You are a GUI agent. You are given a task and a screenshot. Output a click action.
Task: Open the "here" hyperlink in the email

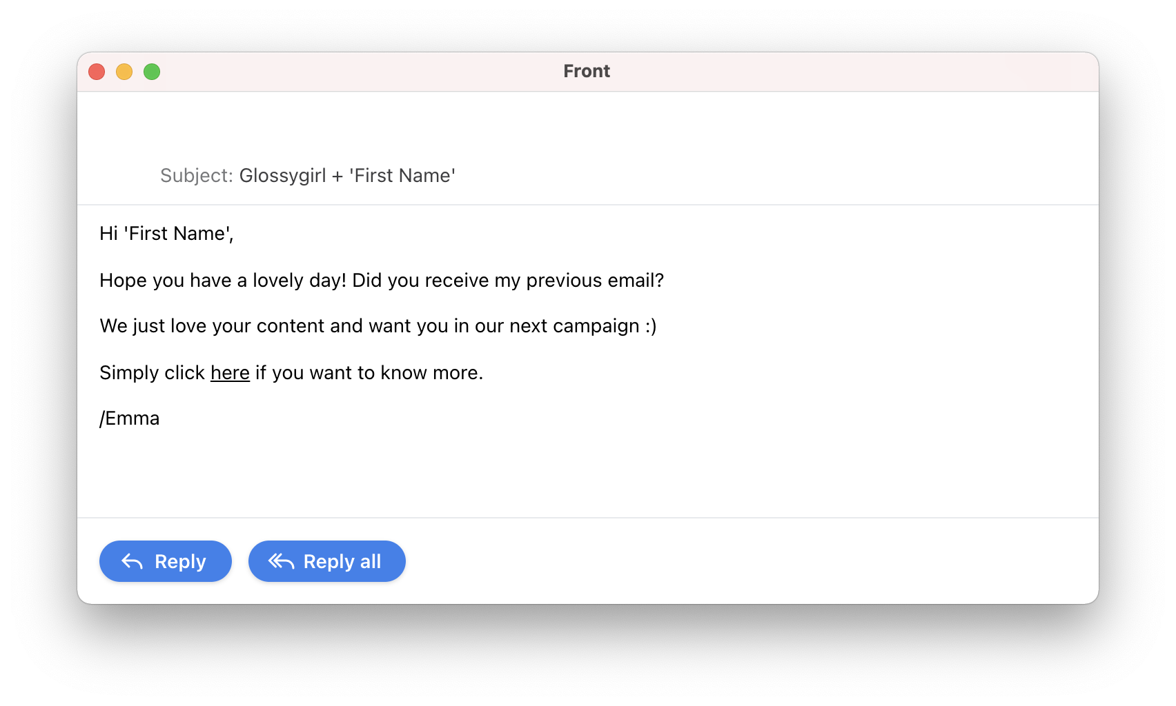[230, 372]
